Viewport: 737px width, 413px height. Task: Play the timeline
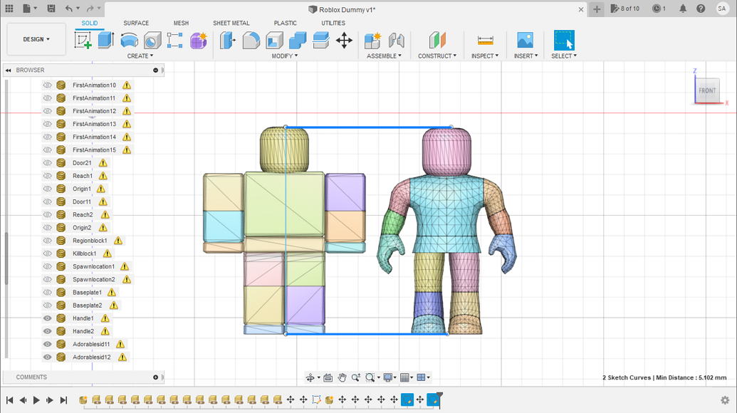[36, 400]
